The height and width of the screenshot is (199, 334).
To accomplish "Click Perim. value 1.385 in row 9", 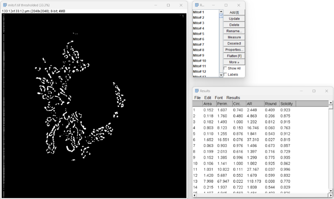I will point(222,157).
